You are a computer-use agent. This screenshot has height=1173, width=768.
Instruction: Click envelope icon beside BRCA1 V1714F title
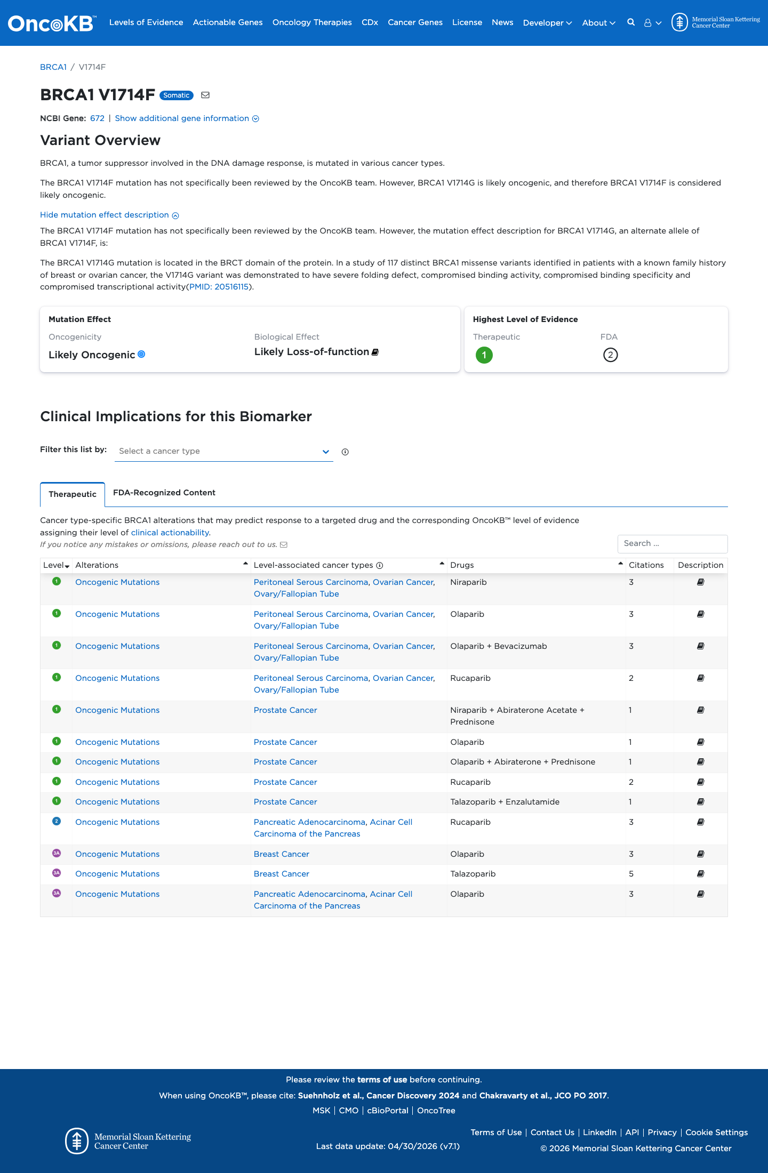(x=205, y=95)
